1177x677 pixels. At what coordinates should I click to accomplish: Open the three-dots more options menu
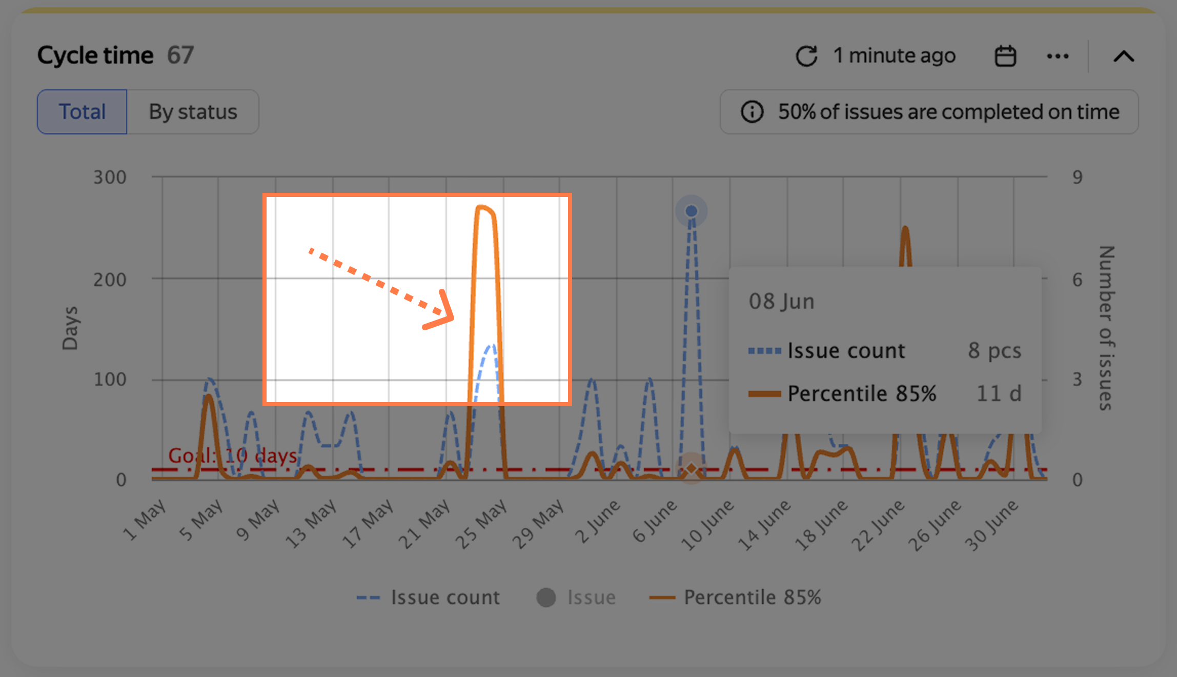point(1058,56)
